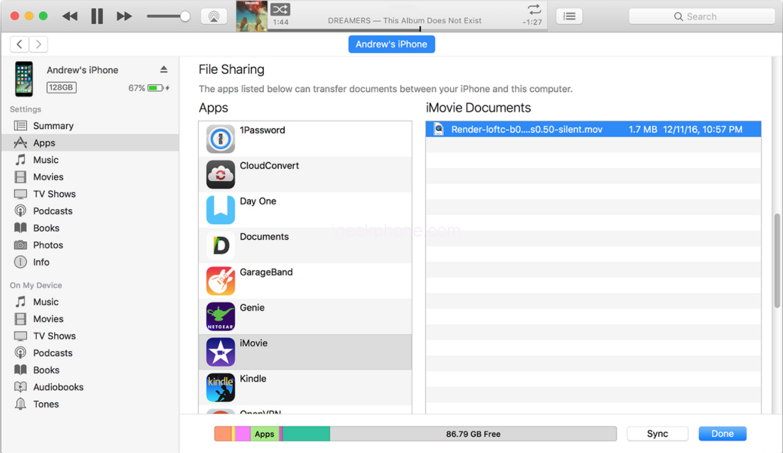Click the Search field

pyautogui.click(x=702, y=16)
